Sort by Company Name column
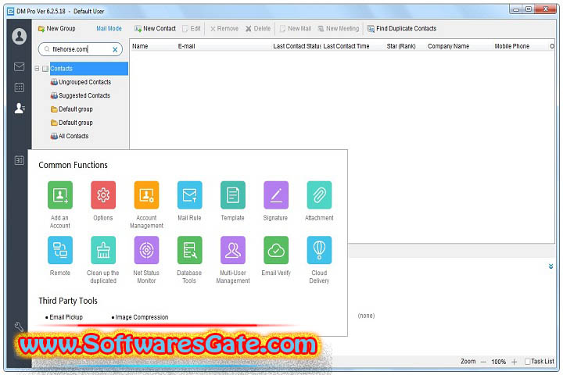The image size is (563, 375). 449,46
